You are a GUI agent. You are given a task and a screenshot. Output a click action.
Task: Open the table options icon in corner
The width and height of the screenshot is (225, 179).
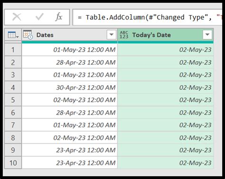point(13,35)
